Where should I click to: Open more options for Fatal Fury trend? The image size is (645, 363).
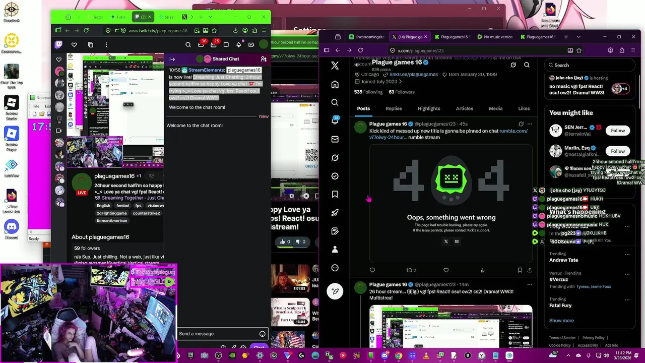pos(627,299)
